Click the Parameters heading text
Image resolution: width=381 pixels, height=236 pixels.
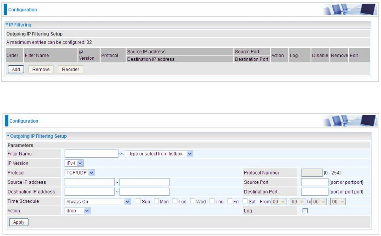20,145
